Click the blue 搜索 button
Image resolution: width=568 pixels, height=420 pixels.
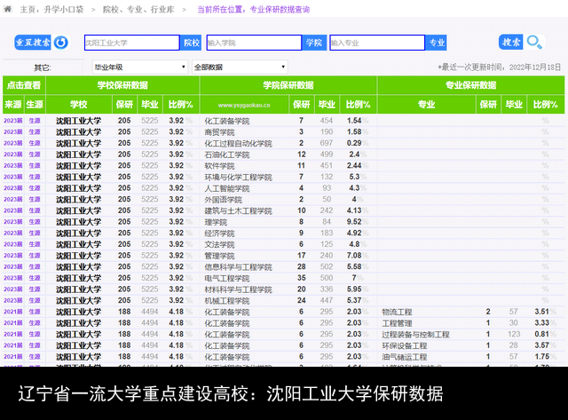pos(511,43)
